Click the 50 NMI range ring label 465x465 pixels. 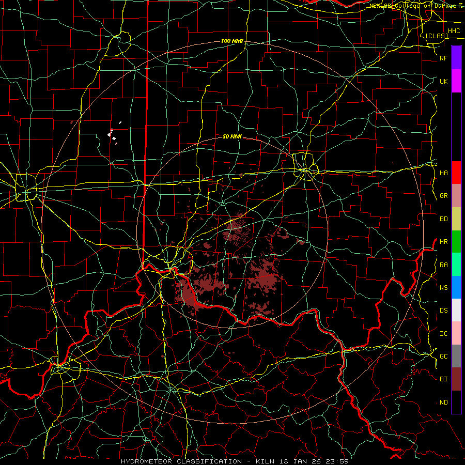[x=232, y=136]
